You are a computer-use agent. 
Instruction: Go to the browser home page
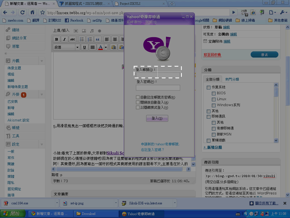pyautogui.click(x=32, y=12)
